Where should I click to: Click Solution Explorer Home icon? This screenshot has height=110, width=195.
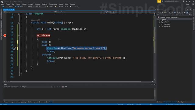coord(162,12)
